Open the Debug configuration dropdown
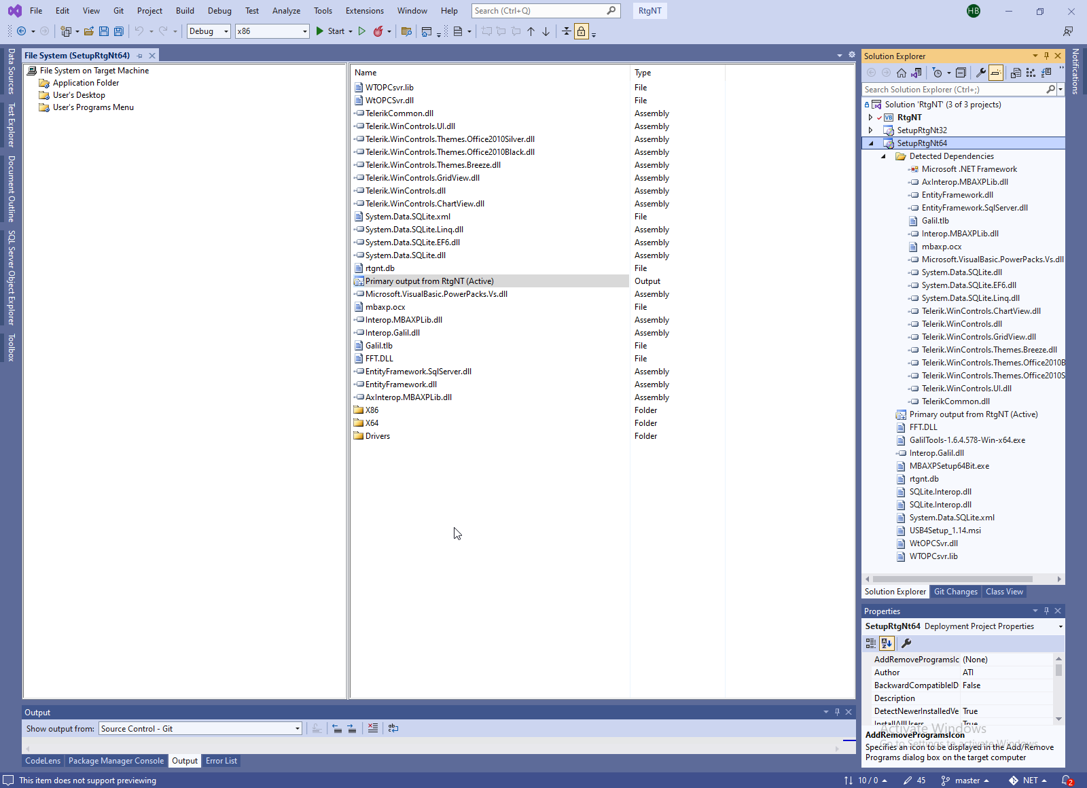Viewport: 1087px width, 788px height. pyautogui.click(x=209, y=31)
